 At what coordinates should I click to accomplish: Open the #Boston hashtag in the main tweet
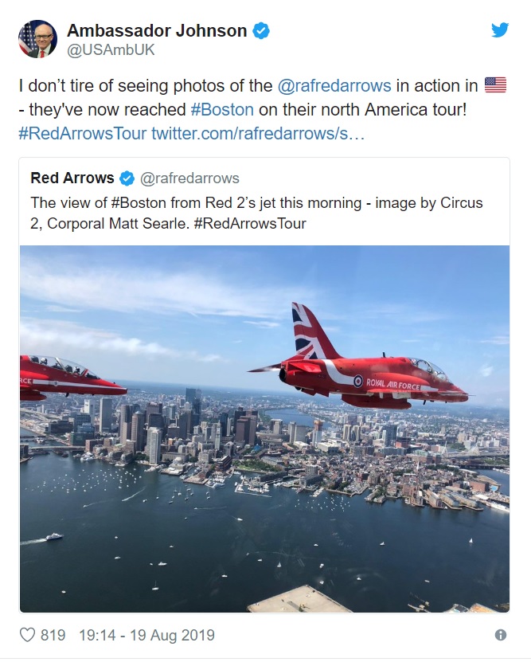[222, 110]
